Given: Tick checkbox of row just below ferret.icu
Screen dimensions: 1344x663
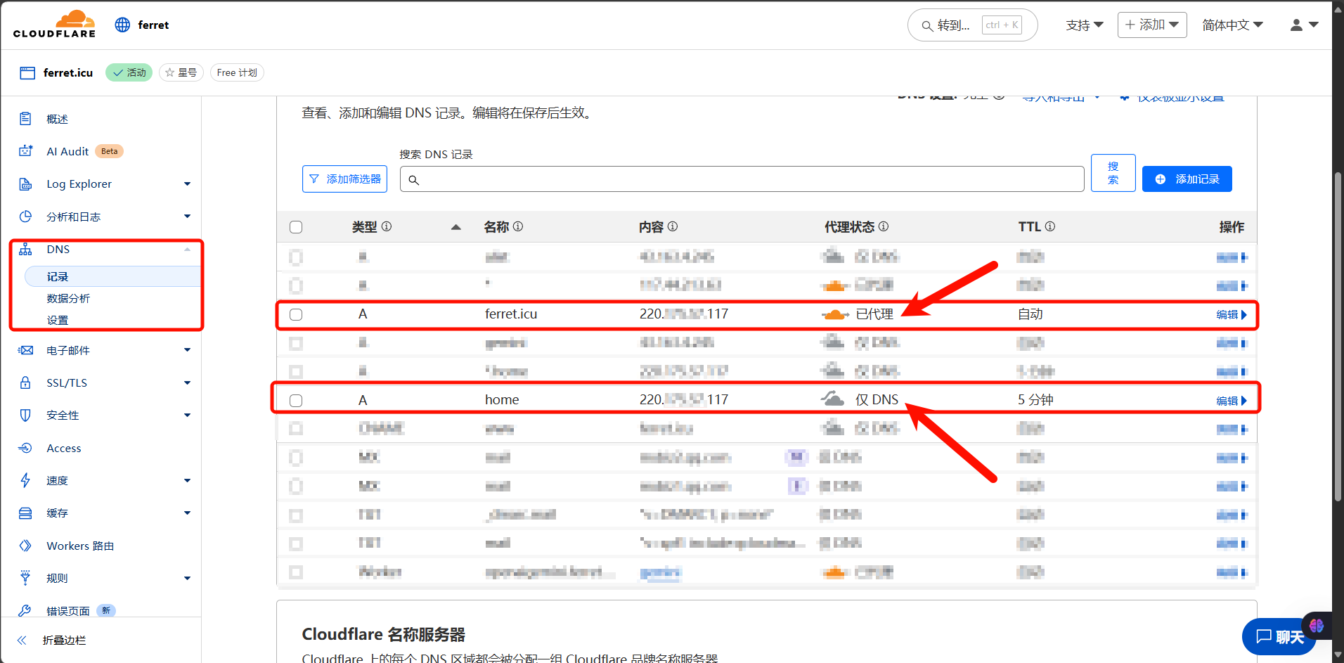Looking at the screenshot, I should pos(296,343).
